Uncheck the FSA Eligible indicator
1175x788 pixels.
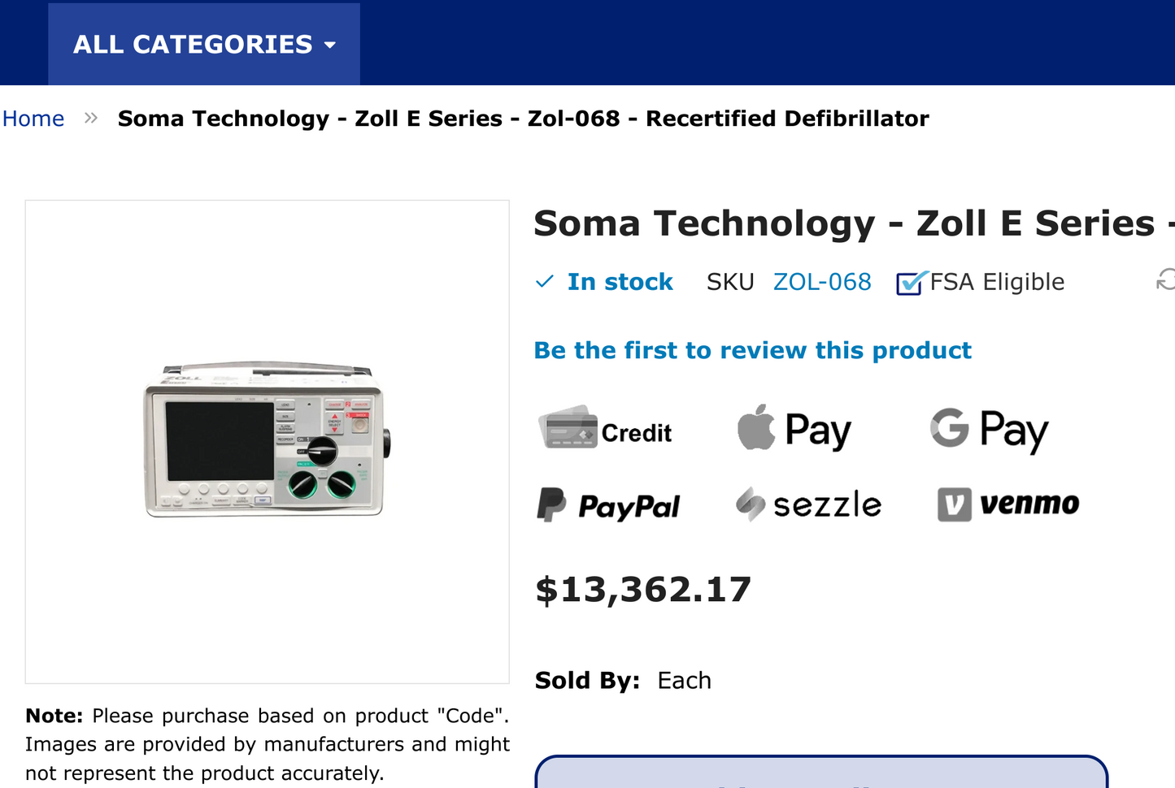point(908,284)
